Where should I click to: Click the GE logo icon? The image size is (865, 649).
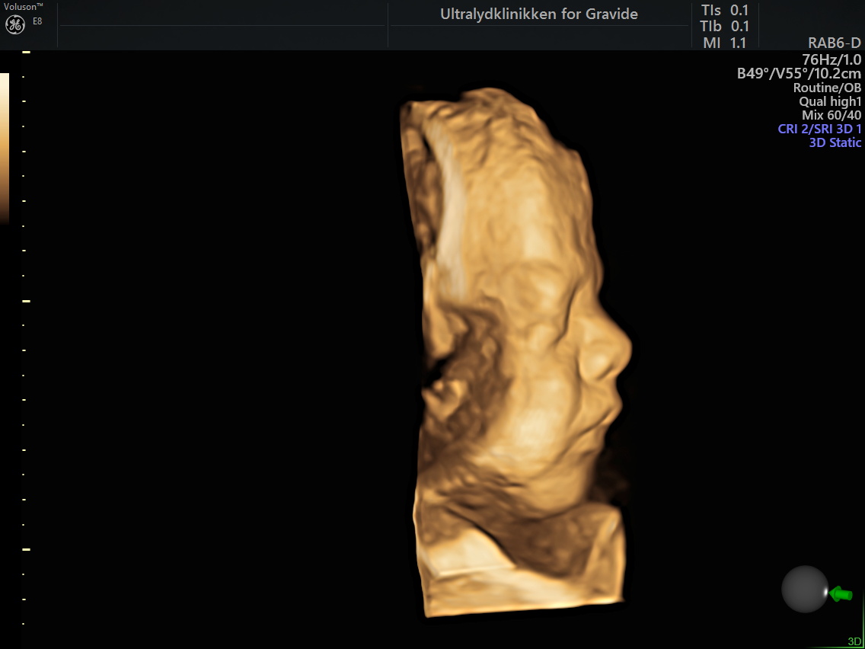(x=15, y=25)
